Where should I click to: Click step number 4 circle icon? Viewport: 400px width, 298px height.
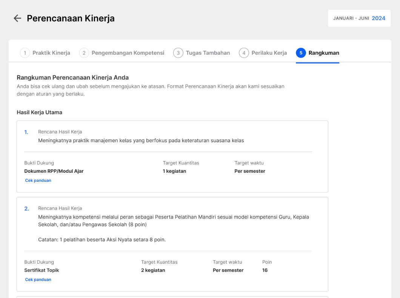[x=244, y=53]
